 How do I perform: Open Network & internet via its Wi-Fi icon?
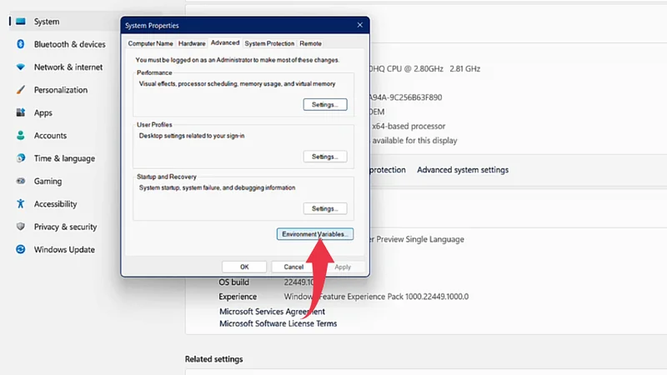tap(20, 67)
